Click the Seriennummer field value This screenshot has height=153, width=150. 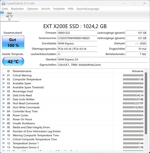click(x=77, y=38)
